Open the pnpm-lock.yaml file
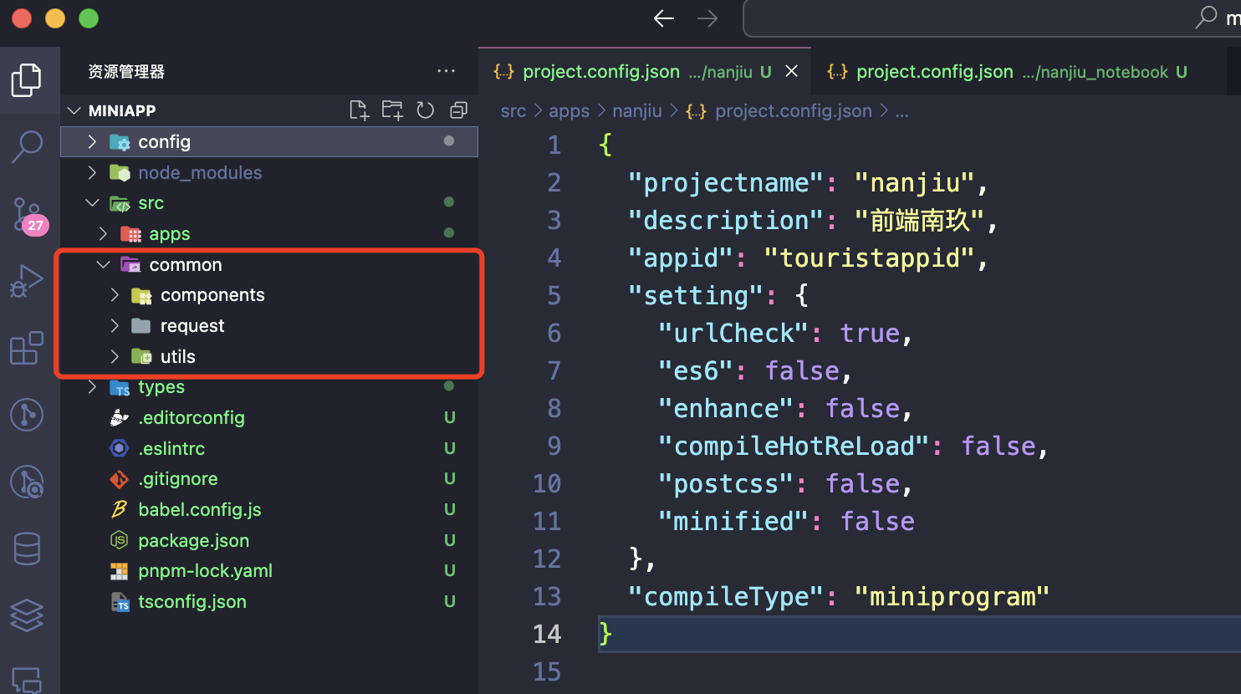The image size is (1241, 694). [x=269, y=571]
